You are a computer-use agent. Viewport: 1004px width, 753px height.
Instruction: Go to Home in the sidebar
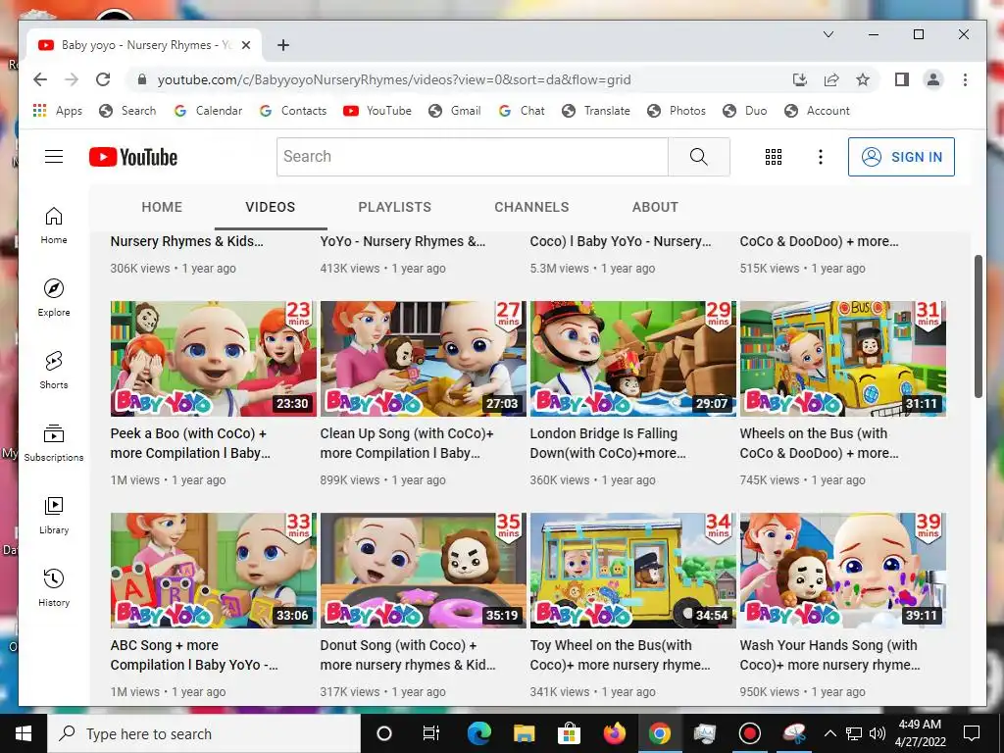pos(54,226)
